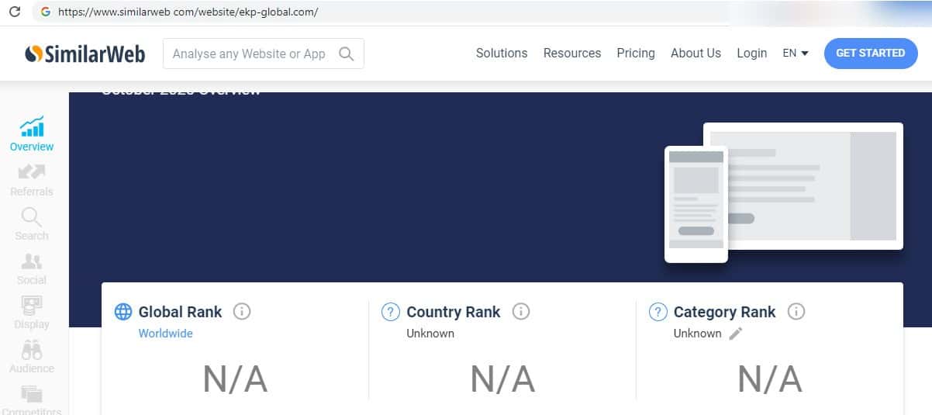This screenshot has width=932, height=415.
Task: Click the question mark icon beside Country Rank
Action: click(x=391, y=312)
